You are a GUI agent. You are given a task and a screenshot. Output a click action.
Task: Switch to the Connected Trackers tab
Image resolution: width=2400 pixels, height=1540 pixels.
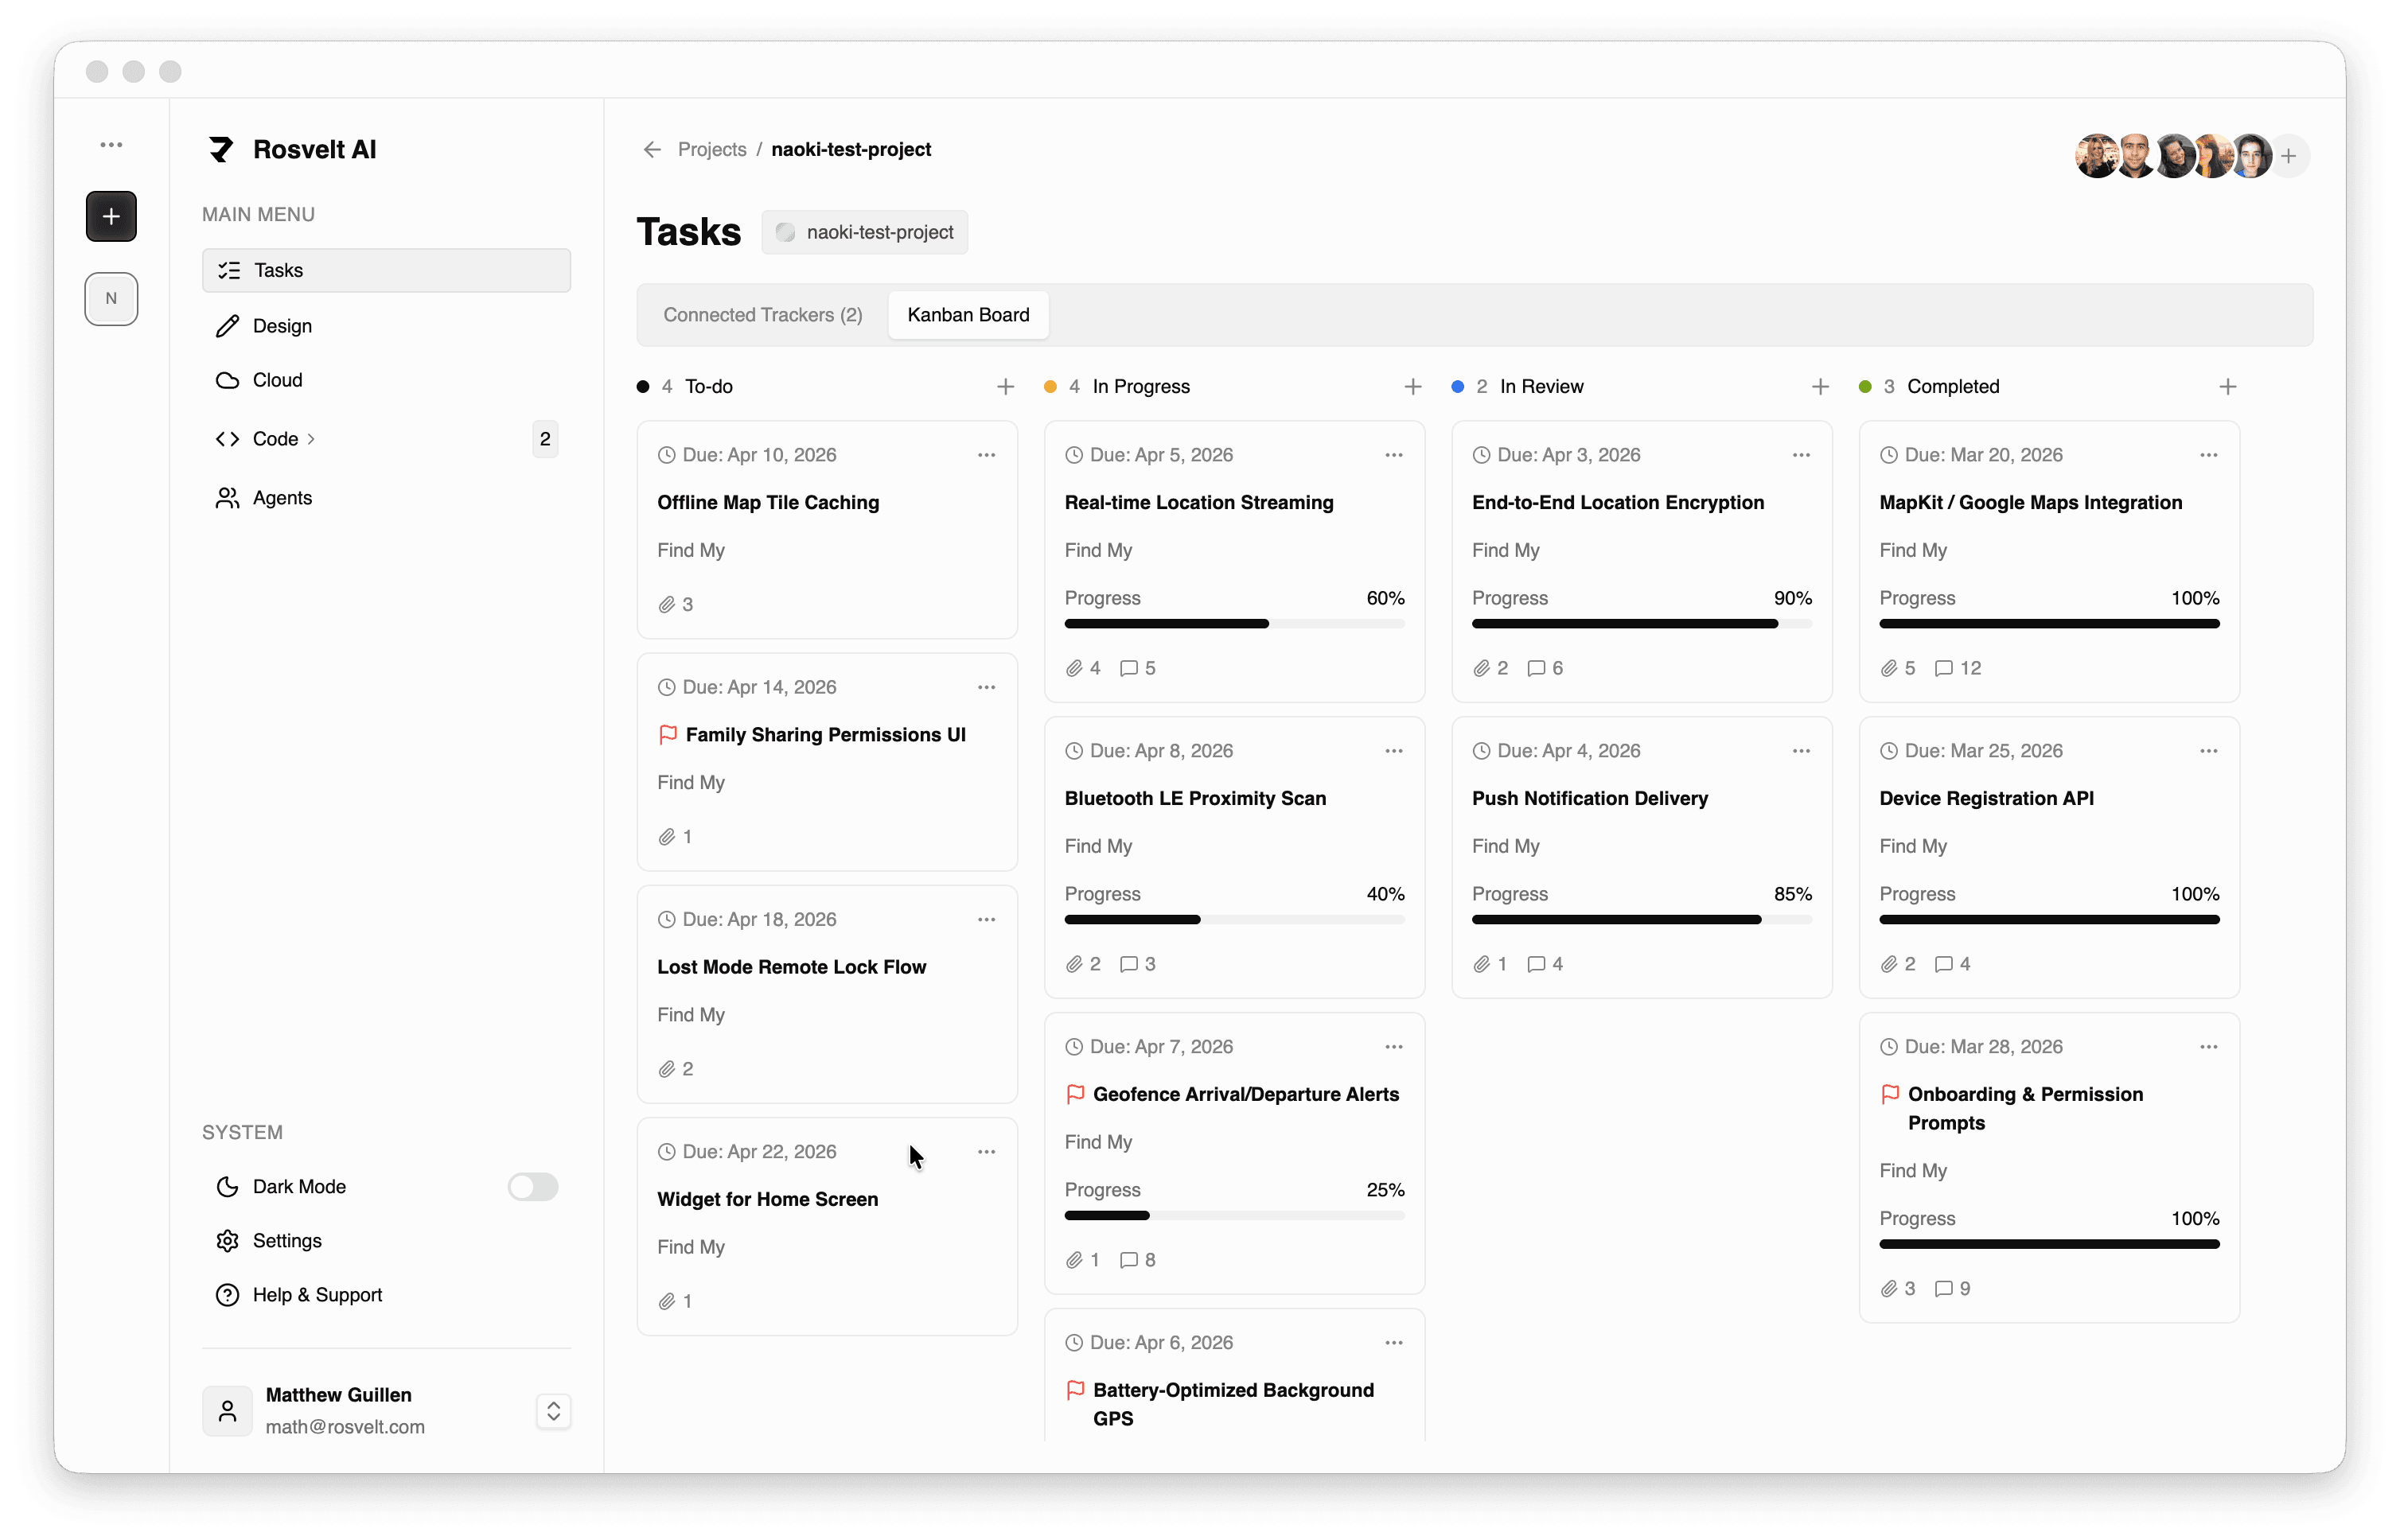point(762,315)
